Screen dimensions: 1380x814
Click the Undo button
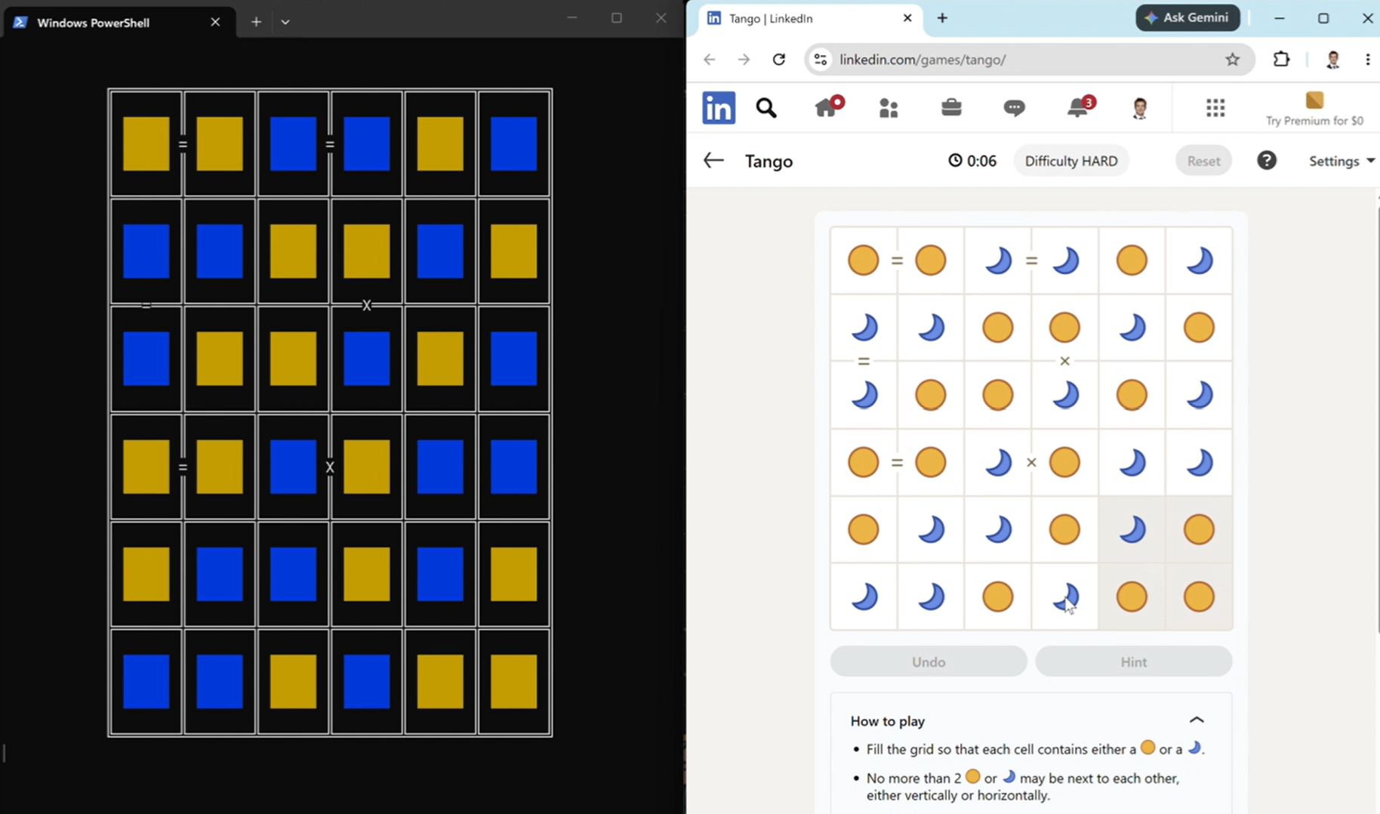929,661
